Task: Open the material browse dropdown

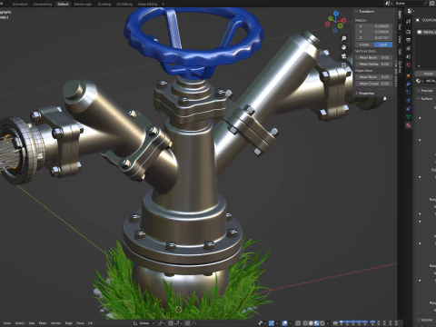Action: point(419,81)
